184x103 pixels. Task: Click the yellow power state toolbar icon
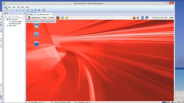(x=5, y=10)
